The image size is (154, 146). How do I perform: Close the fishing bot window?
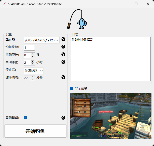pos(148,4)
